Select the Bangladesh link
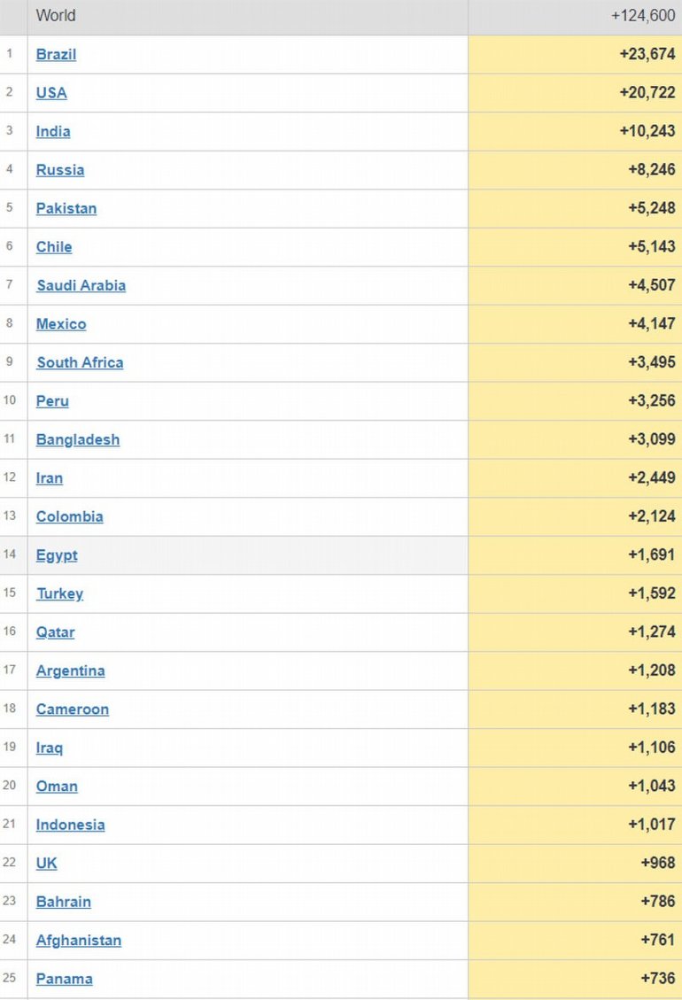 tap(78, 439)
